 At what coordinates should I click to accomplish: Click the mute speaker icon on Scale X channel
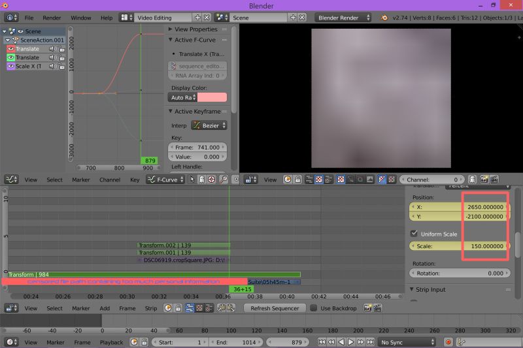coord(52,66)
